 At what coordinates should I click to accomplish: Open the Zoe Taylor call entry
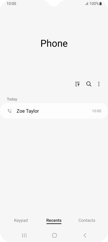point(54,111)
